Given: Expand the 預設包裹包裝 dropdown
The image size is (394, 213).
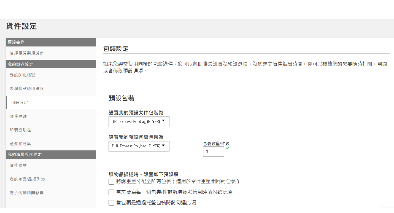Looking at the screenshot, I should point(139,146).
